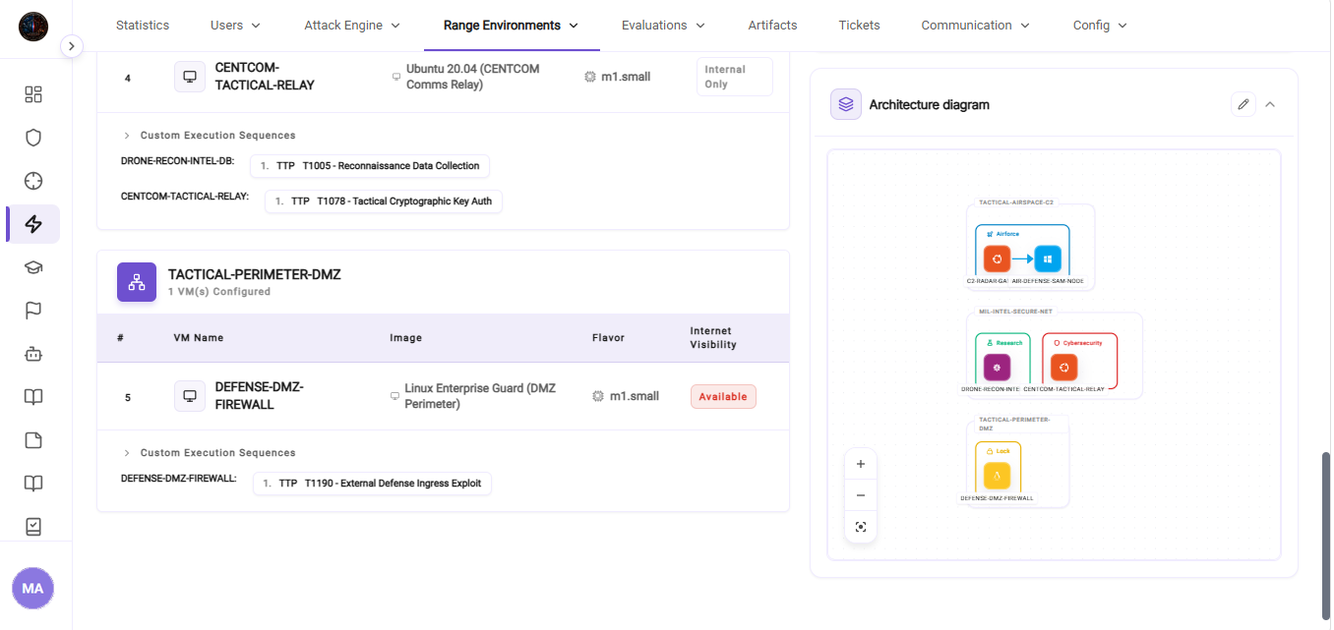Expand Custom Execution Sequences above DRONE-RECON-INTEL-DB
The height and width of the screenshot is (630, 1334).
click(x=209, y=136)
